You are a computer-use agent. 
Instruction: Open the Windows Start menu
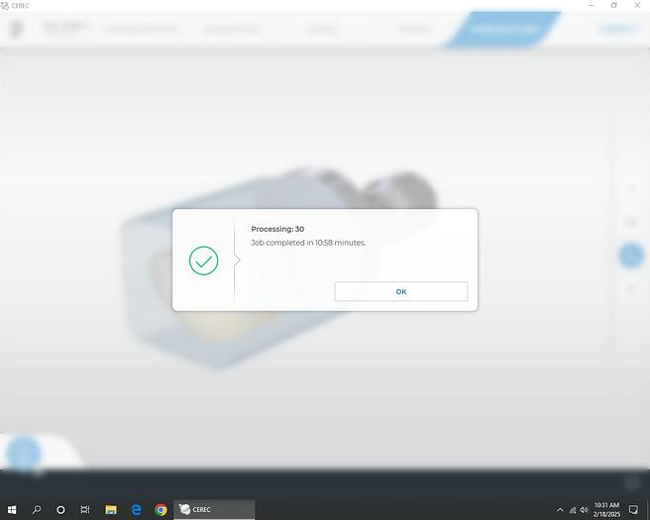(12, 509)
